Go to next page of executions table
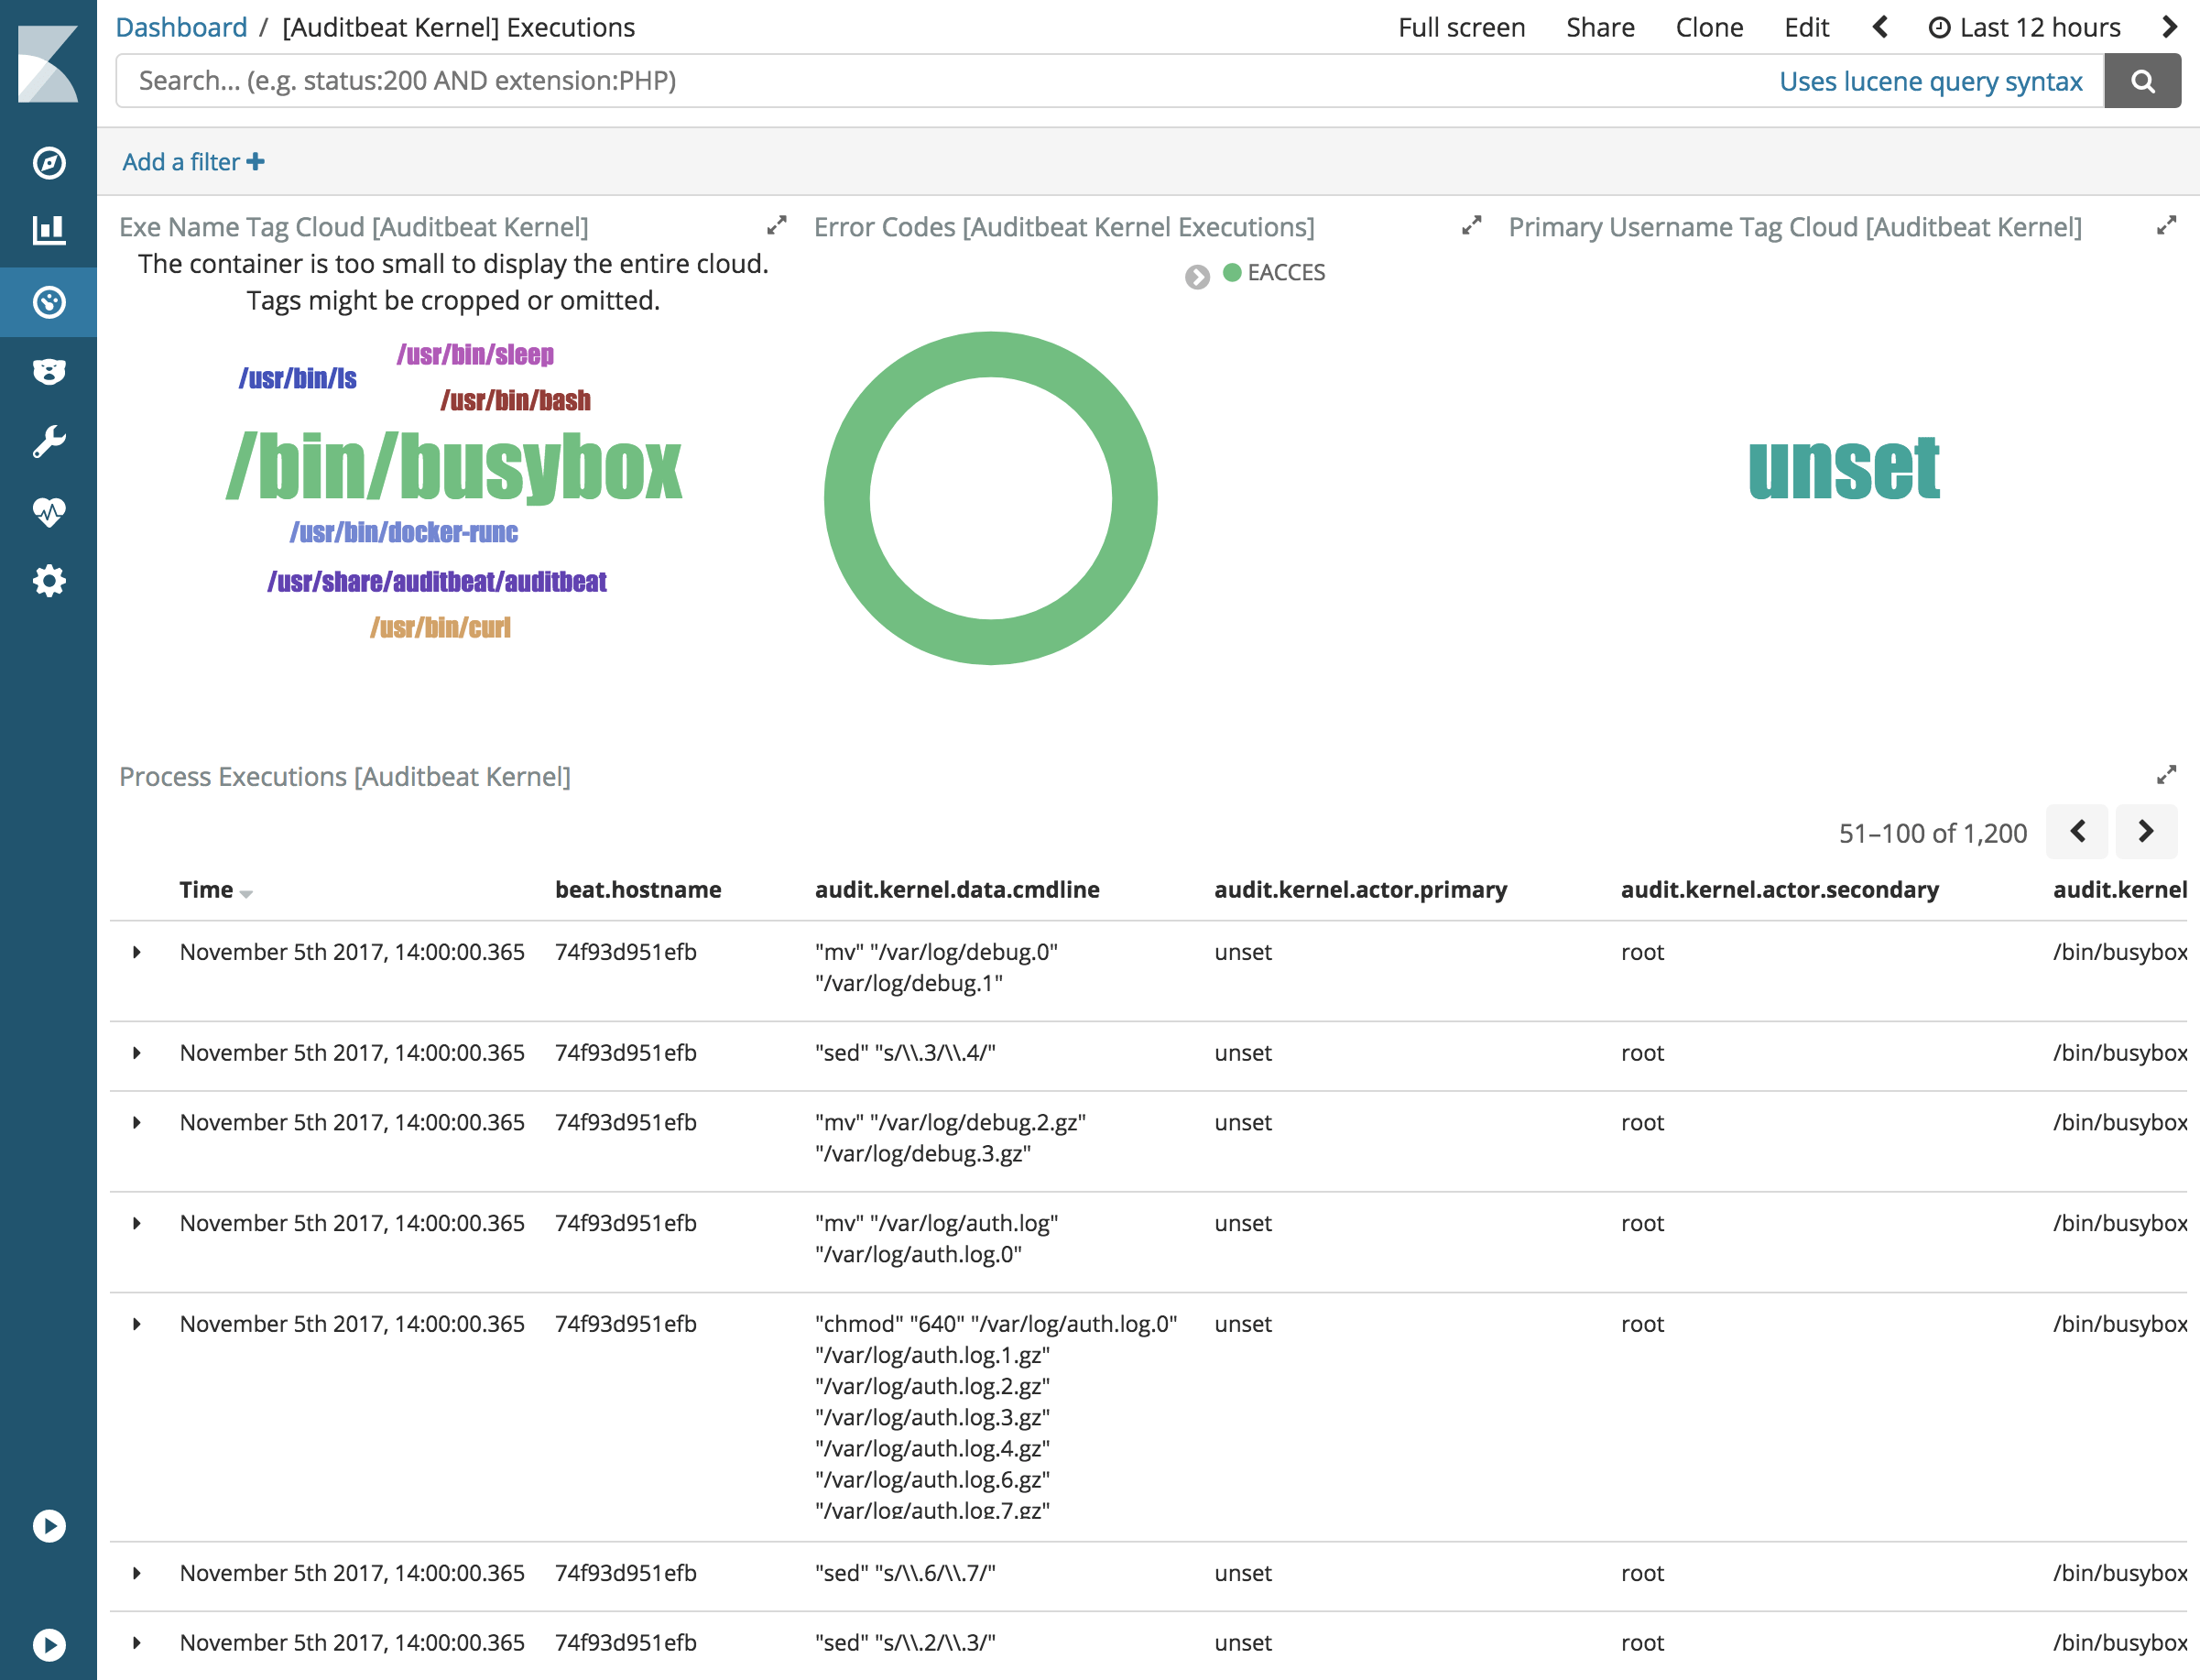This screenshot has width=2200, height=1680. coord(2145,832)
